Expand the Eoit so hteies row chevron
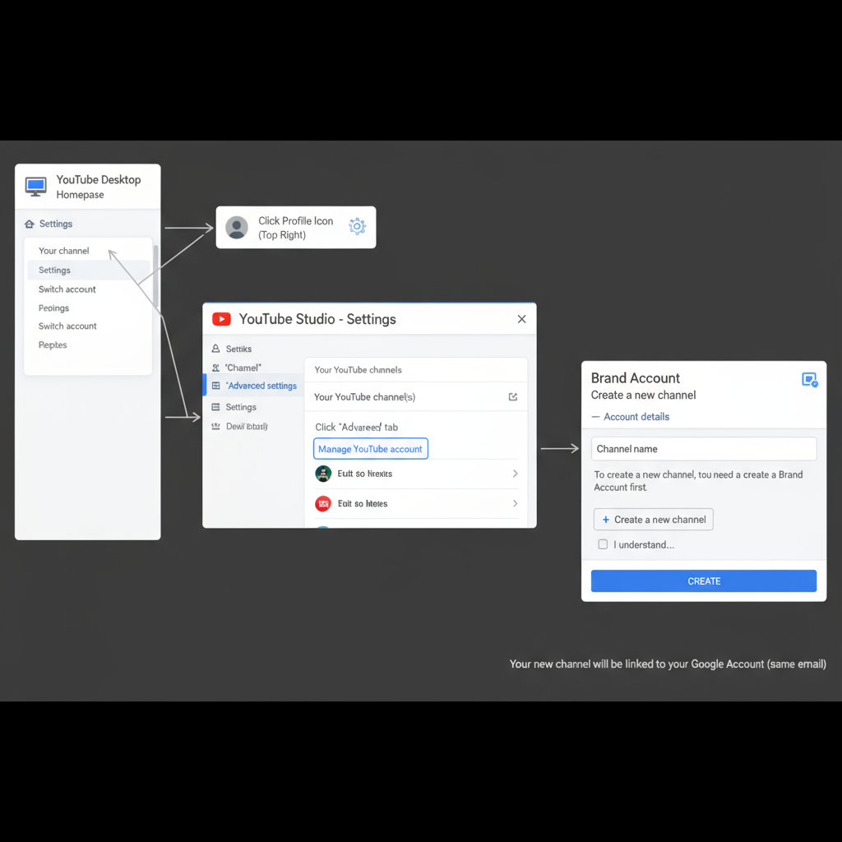 [x=515, y=504]
